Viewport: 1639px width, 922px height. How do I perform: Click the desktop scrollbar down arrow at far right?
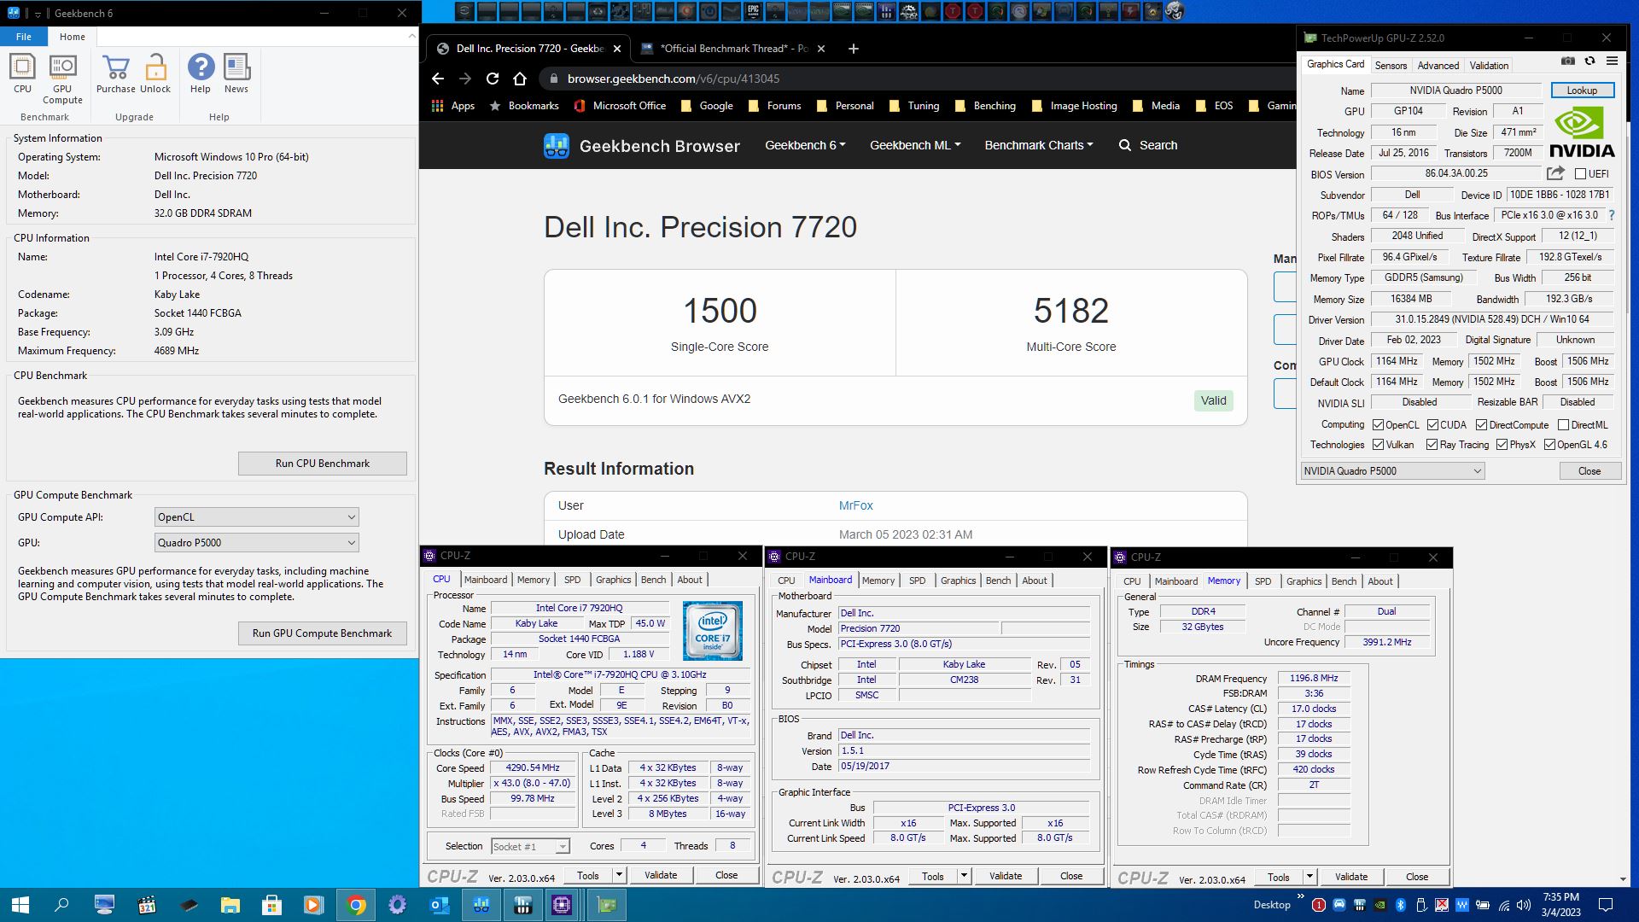coord(1623,879)
